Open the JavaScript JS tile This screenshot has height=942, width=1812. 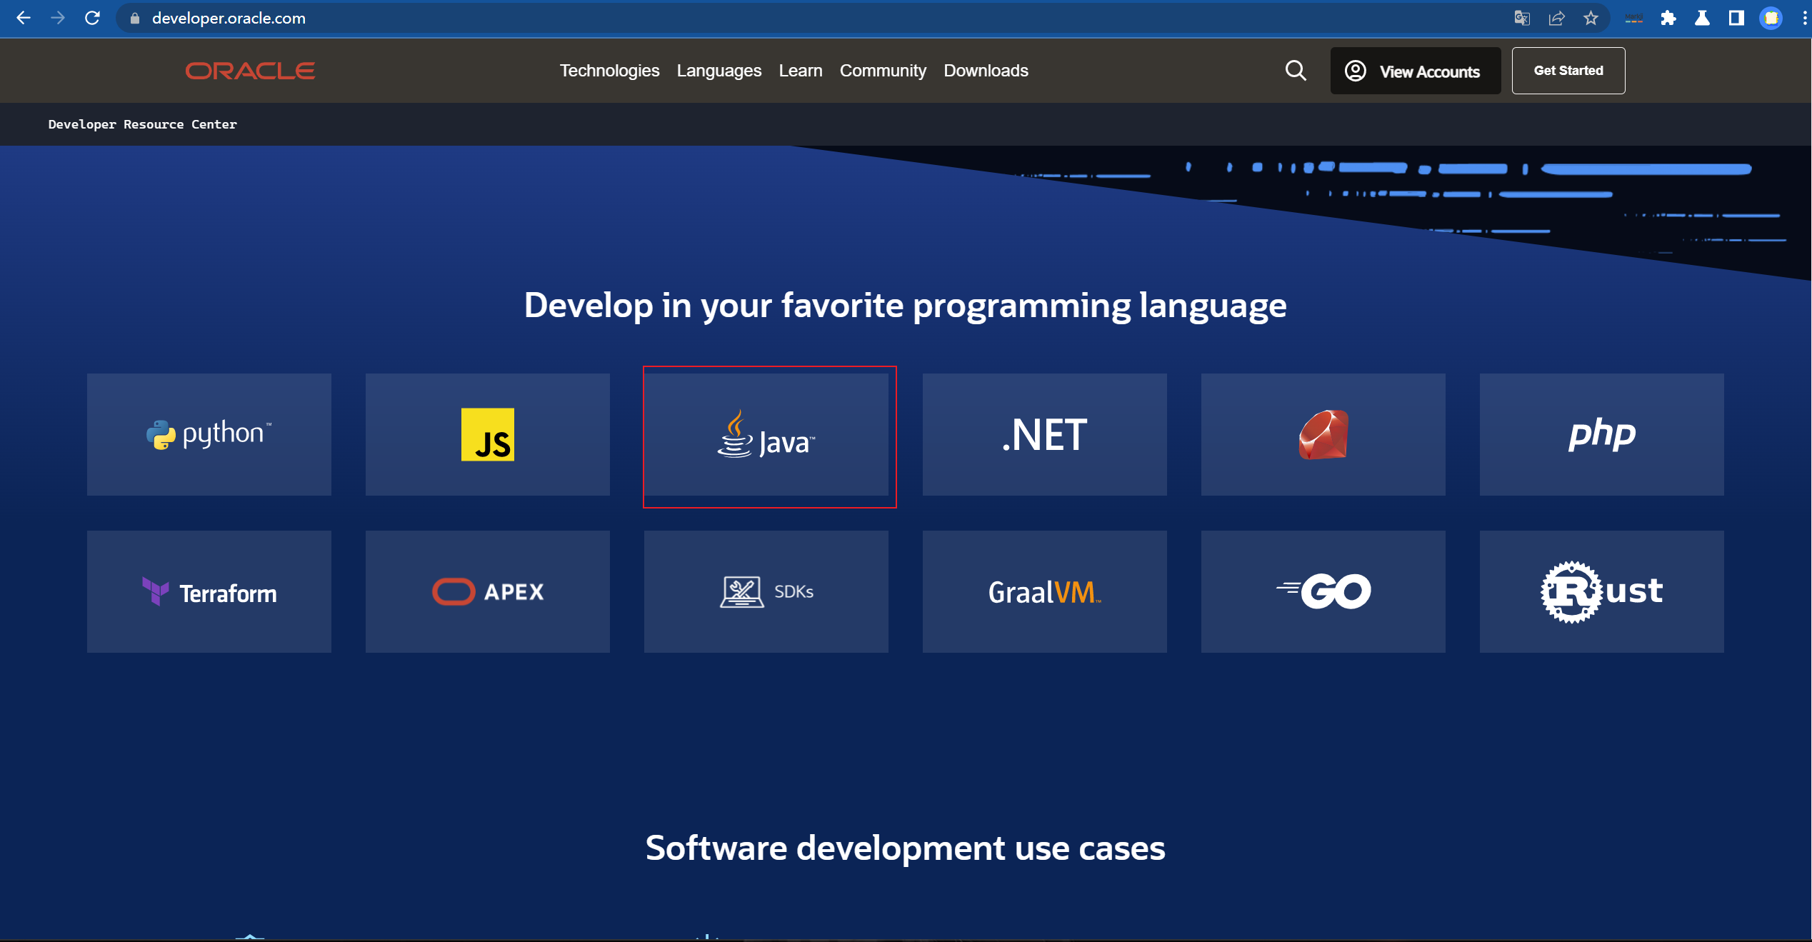click(x=488, y=434)
